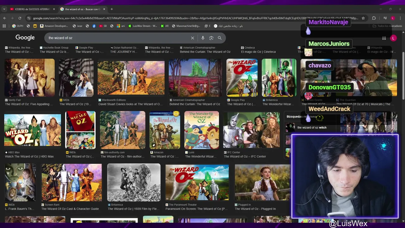Click 'The Wizard of Oz – IFC Center' link
This screenshot has height=228, width=405.
[245, 156]
